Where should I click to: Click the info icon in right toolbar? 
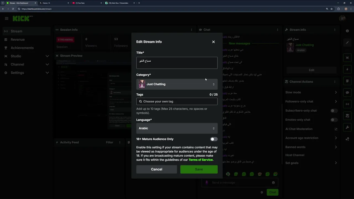347,31
